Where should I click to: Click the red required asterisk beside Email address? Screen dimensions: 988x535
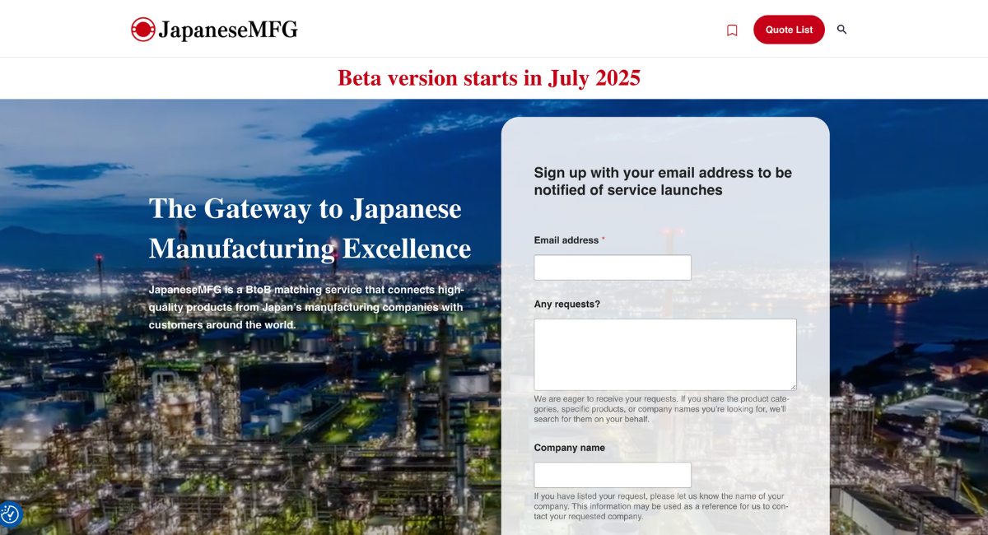coord(603,240)
